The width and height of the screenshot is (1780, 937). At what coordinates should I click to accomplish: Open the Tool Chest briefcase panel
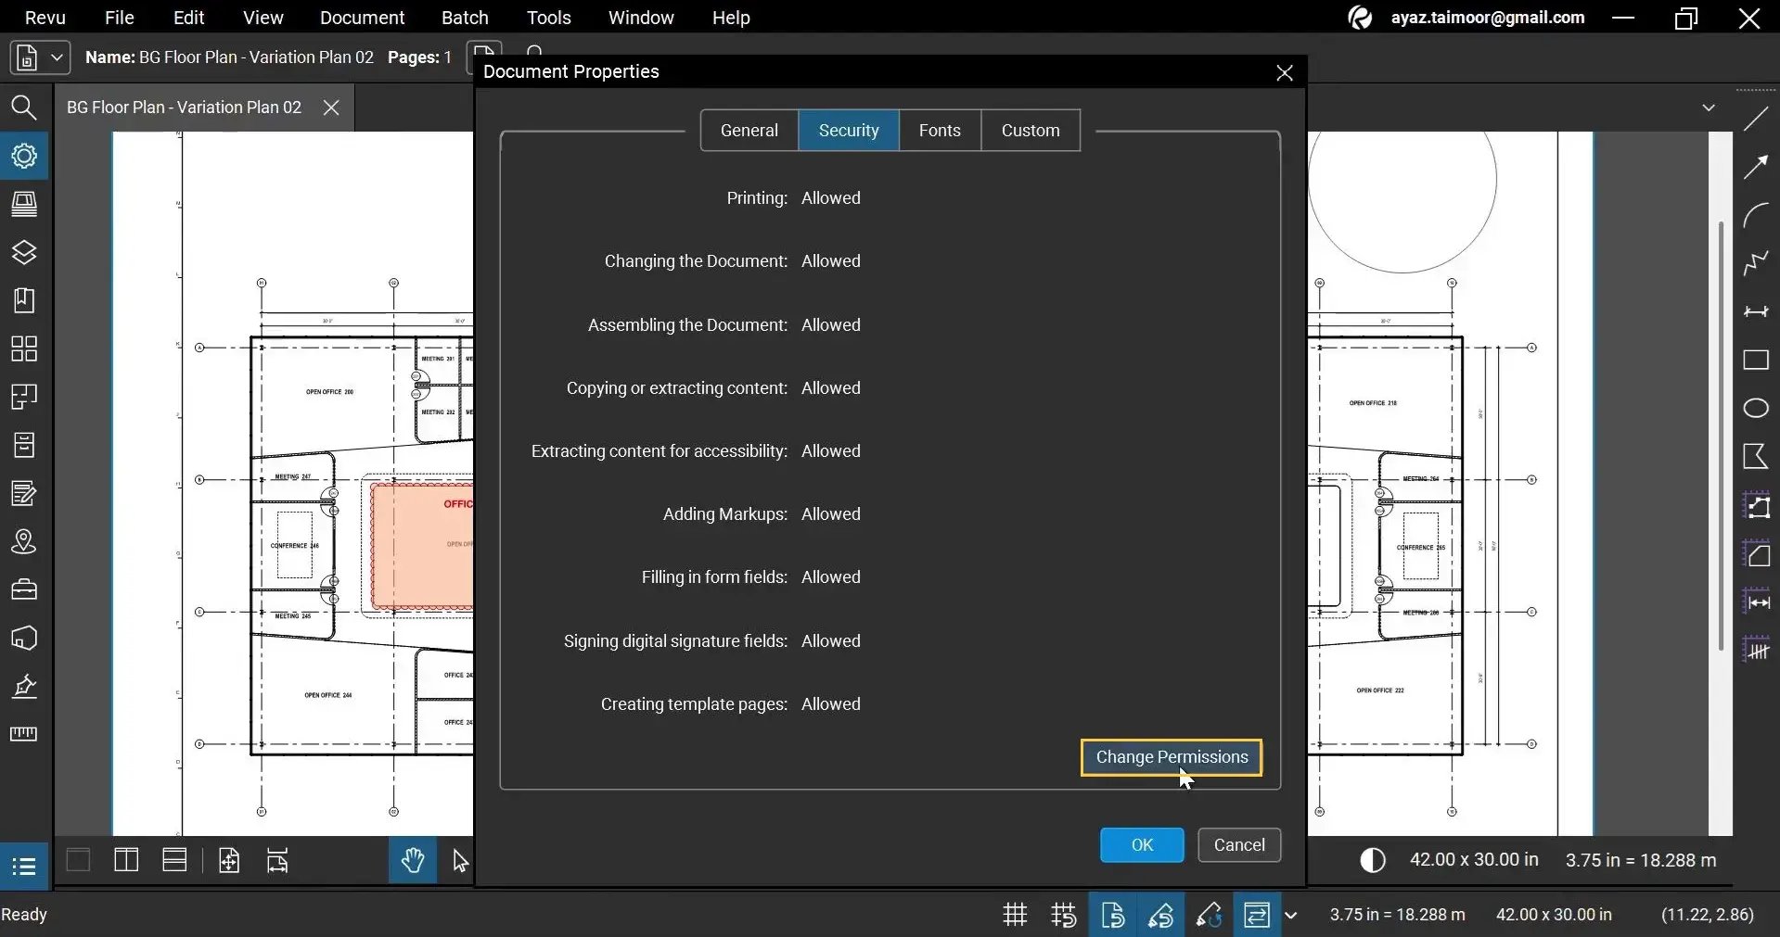click(x=24, y=589)
